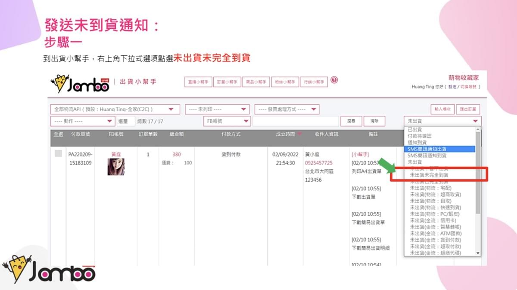Expand the 動作 action dropdown

click(83, 121)
